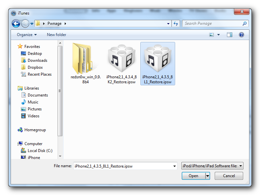
Task: Click the navigation pane scroll down arrow
Action: click(x=60, y=156)
